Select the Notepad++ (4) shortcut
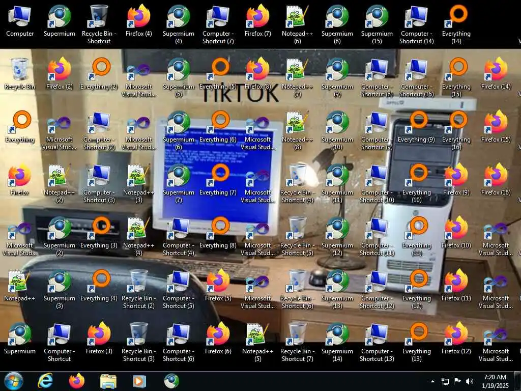 pyautogui.click(x=139, y=236)
